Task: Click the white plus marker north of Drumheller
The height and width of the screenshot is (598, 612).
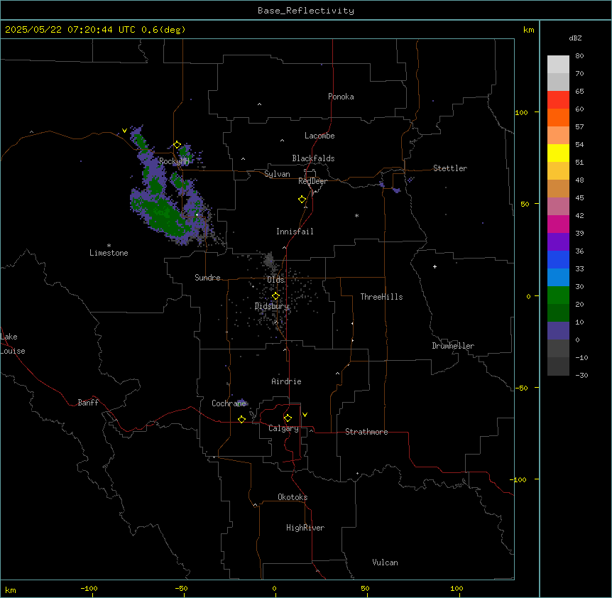Action: point(435,266)
